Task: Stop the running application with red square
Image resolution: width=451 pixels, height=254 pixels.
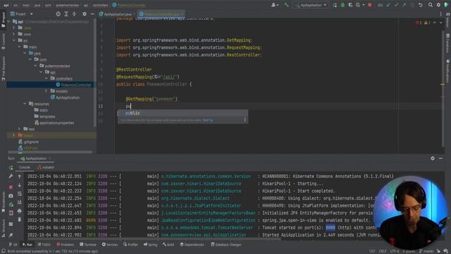Action: tap(370, 5)
